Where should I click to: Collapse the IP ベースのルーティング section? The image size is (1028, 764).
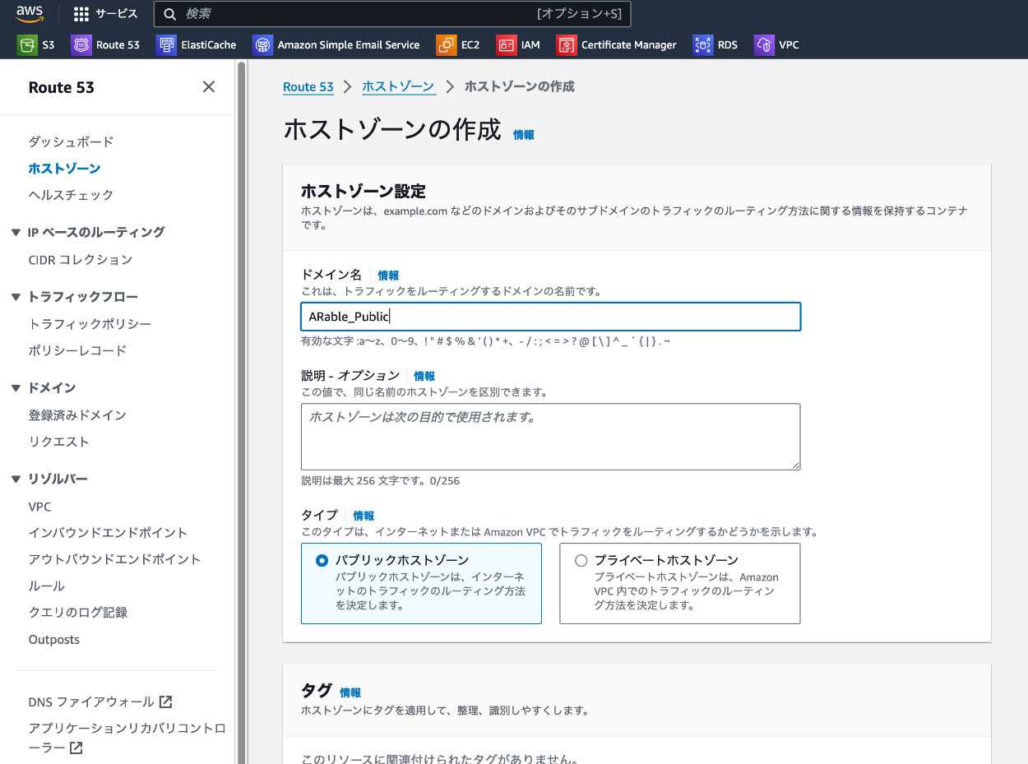click(x=16, y=233)
